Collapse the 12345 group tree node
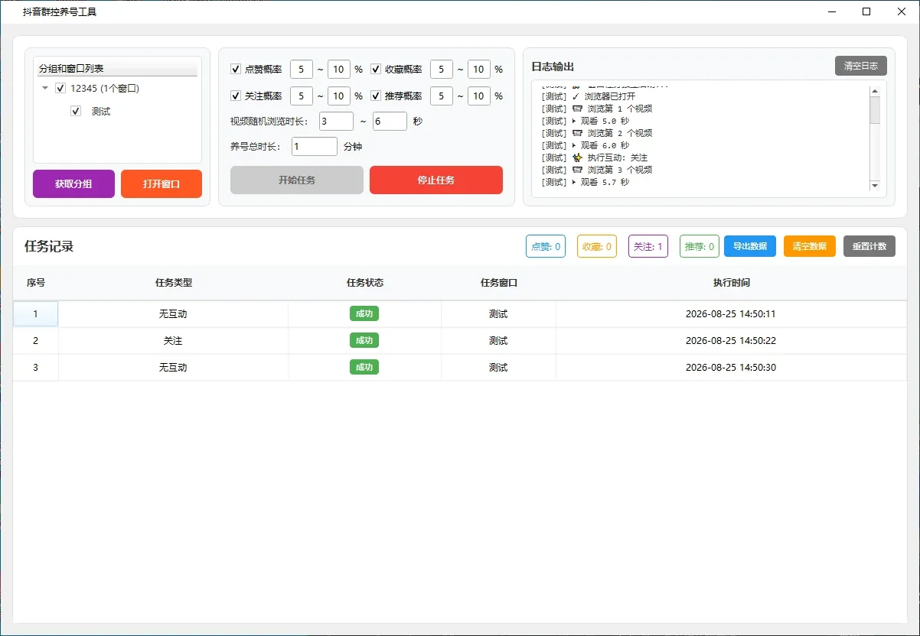Screen dimensions: 920x636 45,88
